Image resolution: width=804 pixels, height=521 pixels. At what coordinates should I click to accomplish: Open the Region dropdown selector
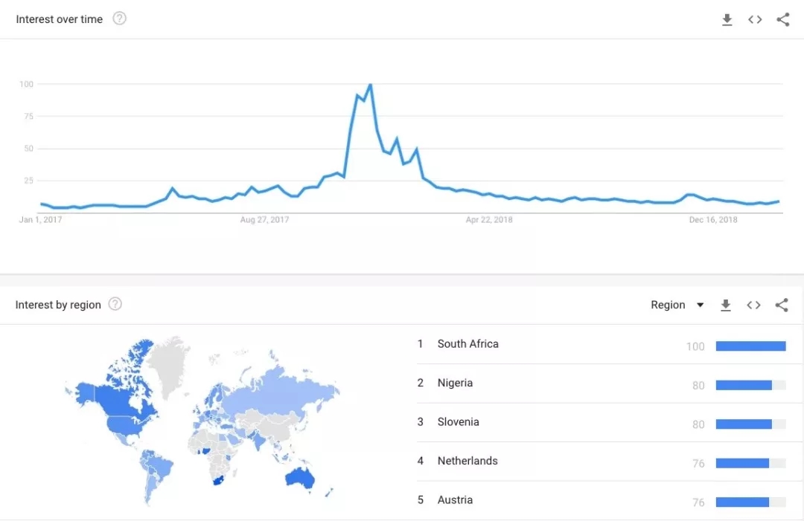677,305
